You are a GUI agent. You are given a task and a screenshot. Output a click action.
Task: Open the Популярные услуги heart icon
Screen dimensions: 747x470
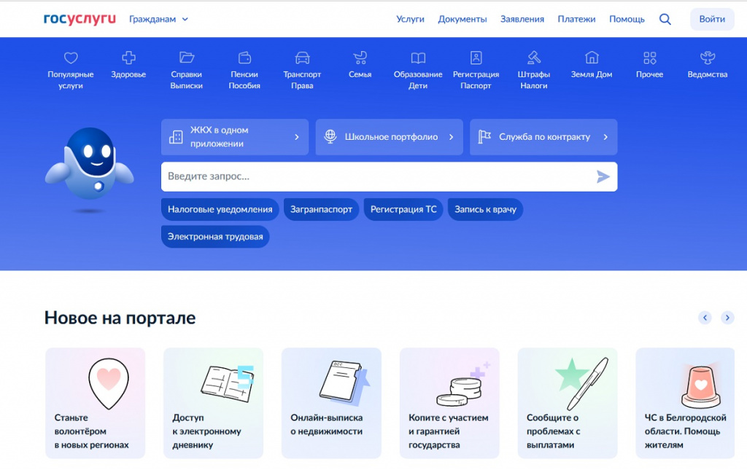(71, 58)
